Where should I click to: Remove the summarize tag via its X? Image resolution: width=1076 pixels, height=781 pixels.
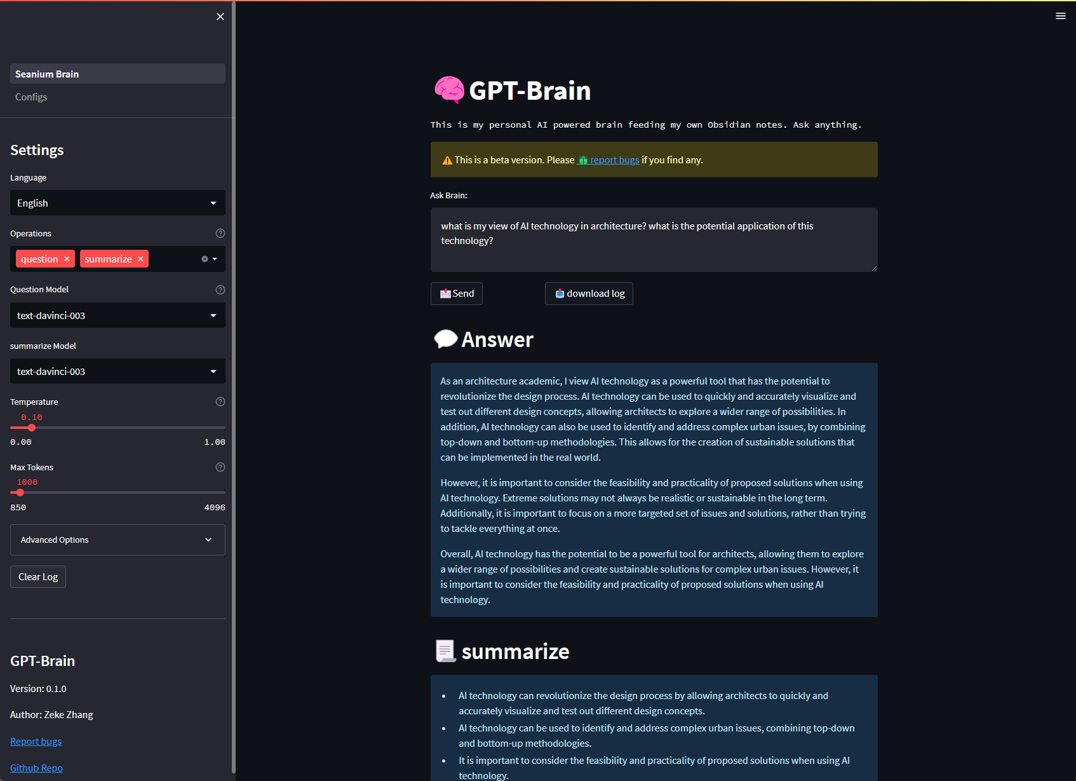[140, 259]
